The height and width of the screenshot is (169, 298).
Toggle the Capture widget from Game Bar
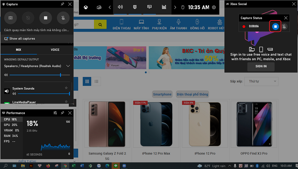coord(135,7)
